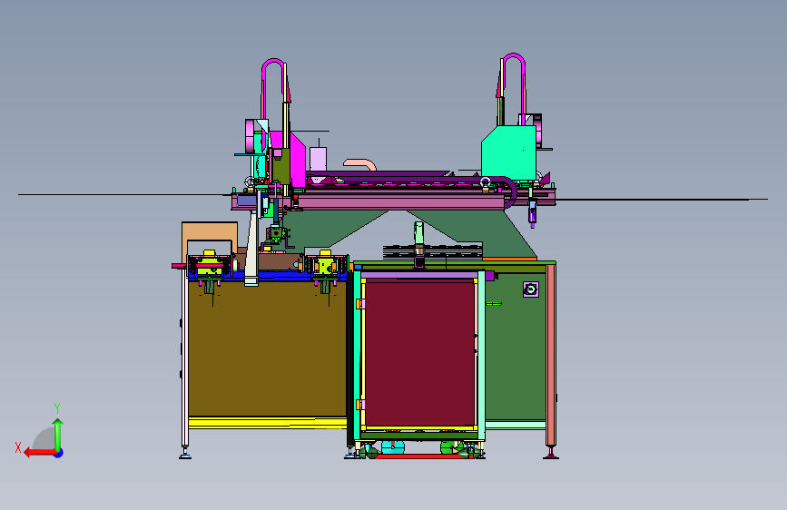Click the green Y axis arrow of the triad
Screen dimensions: 787x510
(x=58, y=434)
